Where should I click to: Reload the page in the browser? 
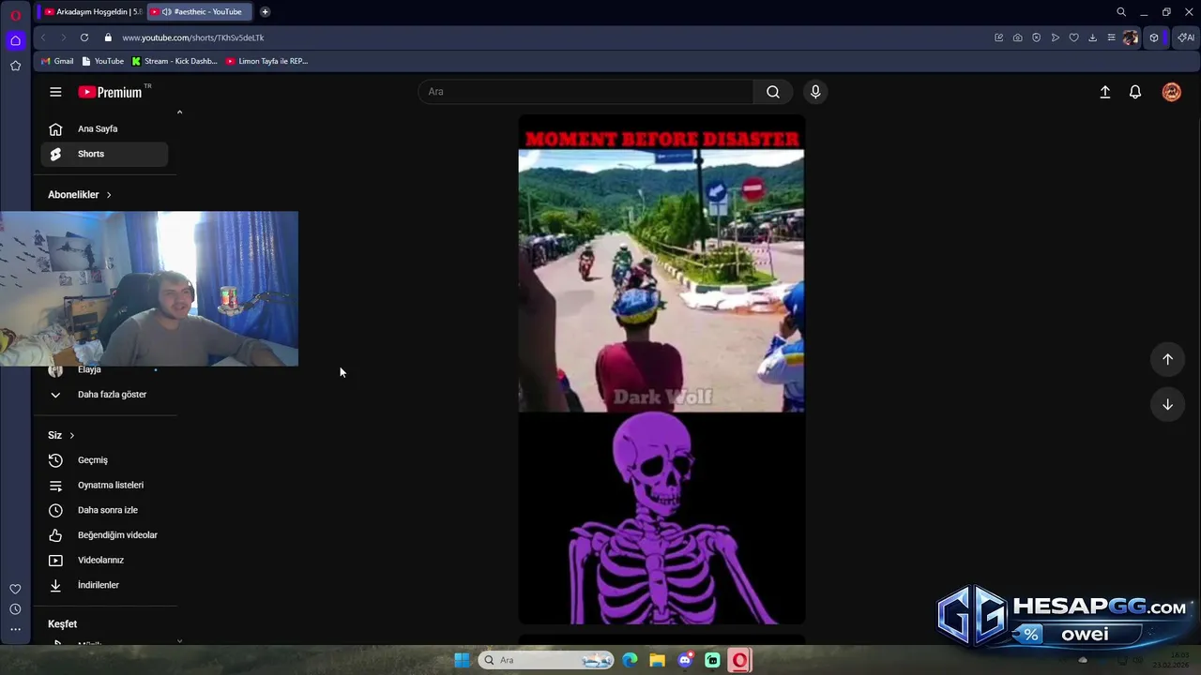point(84,37)
